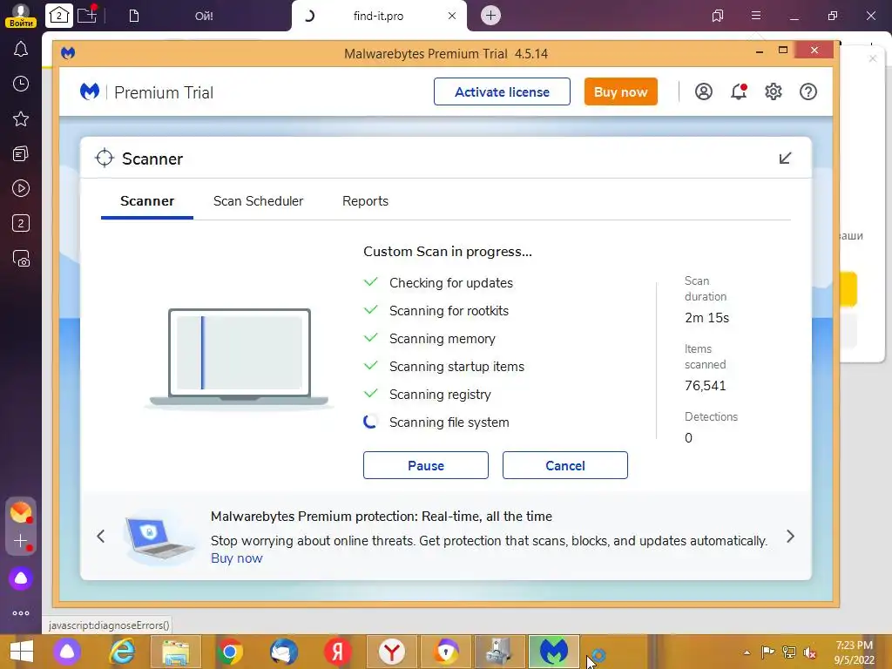The width and height of the screenshot is (892, 669).
Task: Open Malwarebytes notifications bell
Action: coord(739,91)
